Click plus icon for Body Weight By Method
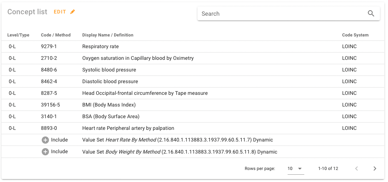388x182 pixels. pyautogui.click(x=45, y=152)
